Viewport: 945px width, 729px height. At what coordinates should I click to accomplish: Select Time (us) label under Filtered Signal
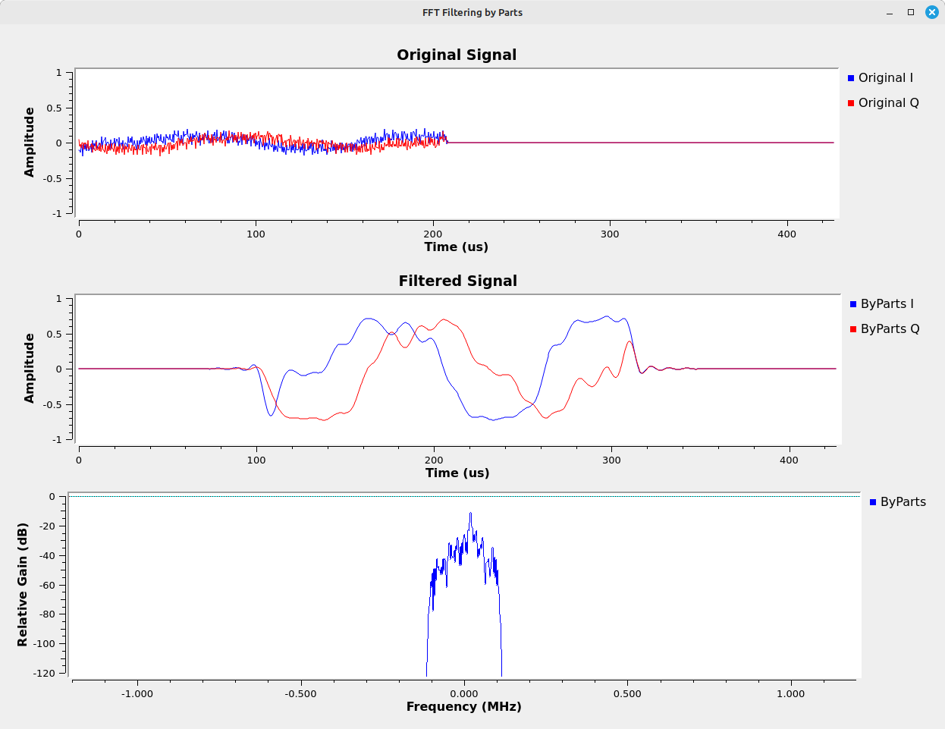(x=457, y=473)
